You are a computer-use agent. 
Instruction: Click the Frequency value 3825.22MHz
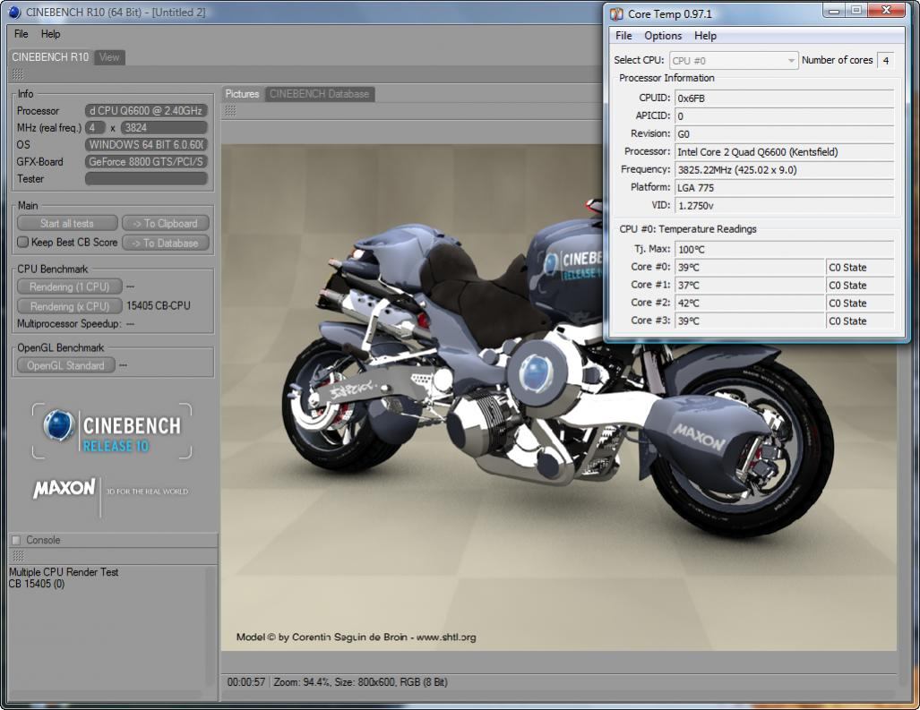click(x=784, y=170)
